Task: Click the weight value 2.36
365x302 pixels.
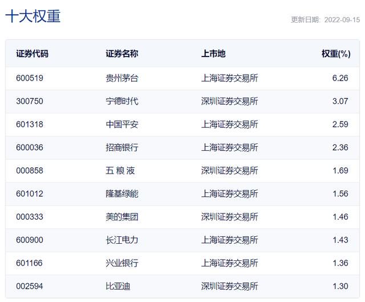Action: (x=340, y=147)
